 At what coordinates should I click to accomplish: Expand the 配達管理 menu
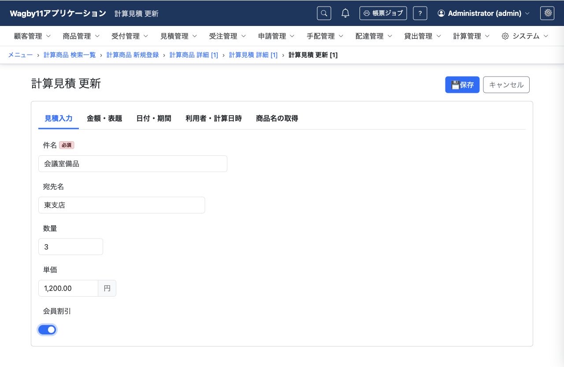374,36
